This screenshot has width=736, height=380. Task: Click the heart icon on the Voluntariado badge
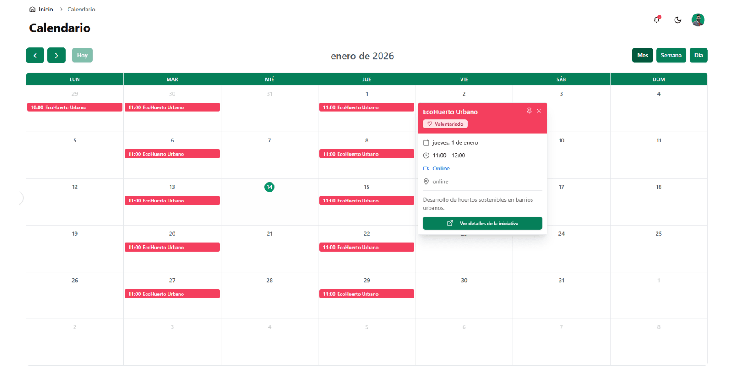(430, 124)
